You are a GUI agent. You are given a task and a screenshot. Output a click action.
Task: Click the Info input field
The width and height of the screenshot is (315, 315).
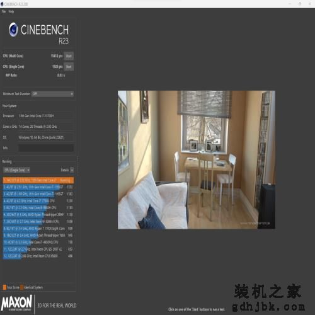(x=46, y=148)
